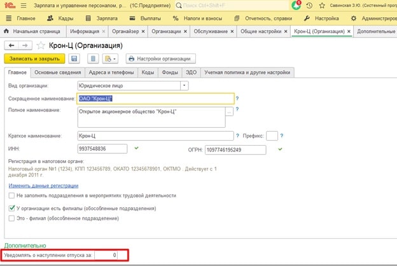Click help question mark beside Префикс field
397x266 pixels.
[282, 135]
